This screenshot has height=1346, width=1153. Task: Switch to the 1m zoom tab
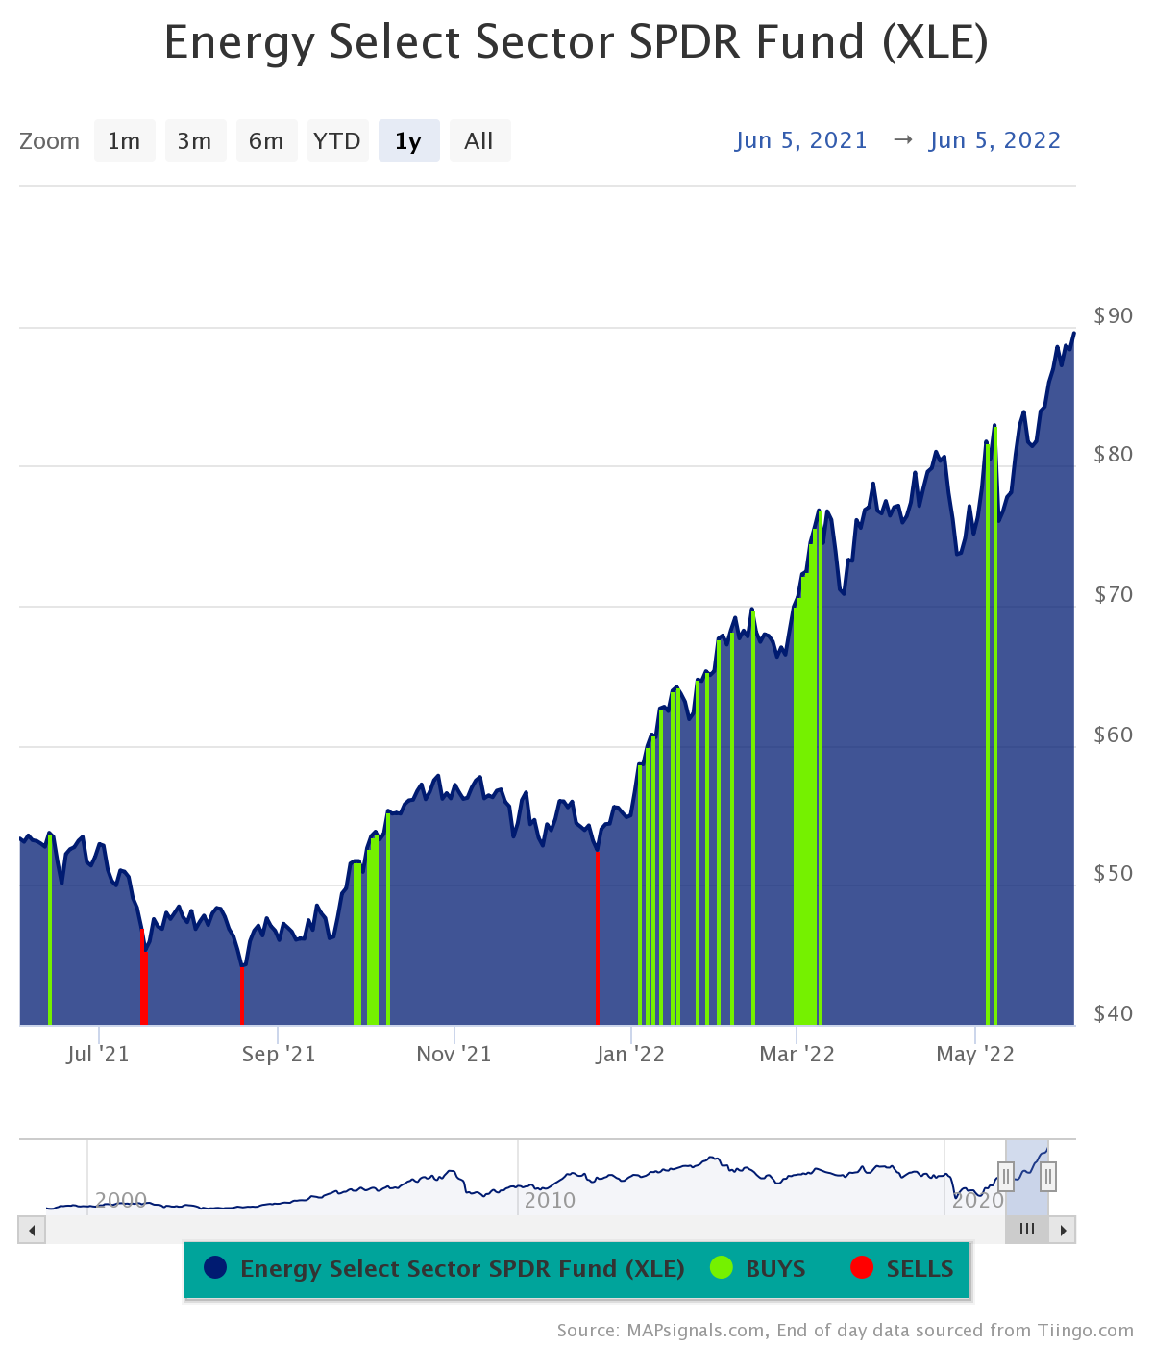pyautogui.click(x=124, y=140)
